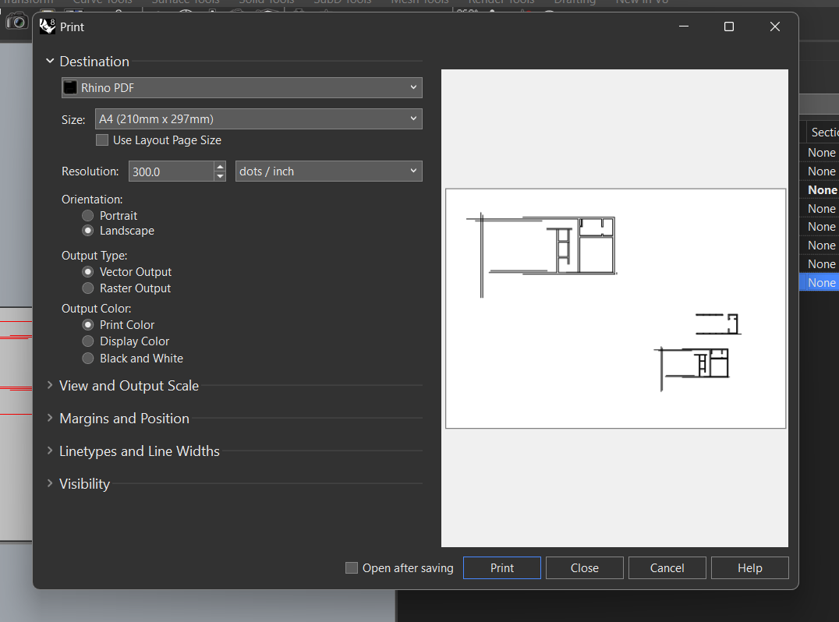The image size is (839, 622).
Task: Open the dots / inch units dropdown
Action: (x=328, y=171)
